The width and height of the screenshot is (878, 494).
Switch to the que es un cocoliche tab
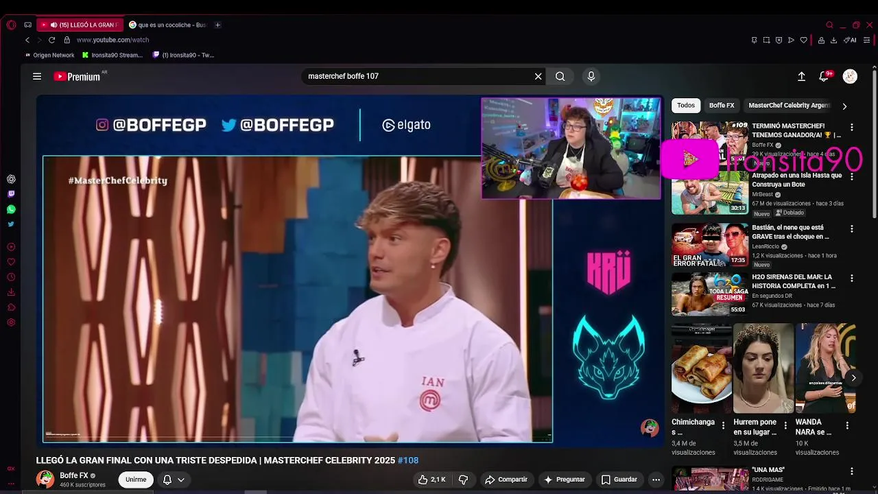point(167,25)
